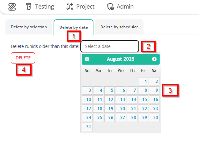
Task: Pick August 9 in the calendar
Action: coord(154,90)
